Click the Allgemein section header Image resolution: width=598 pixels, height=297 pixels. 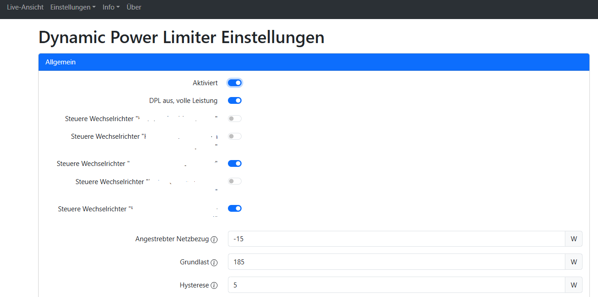click(314, 63)
